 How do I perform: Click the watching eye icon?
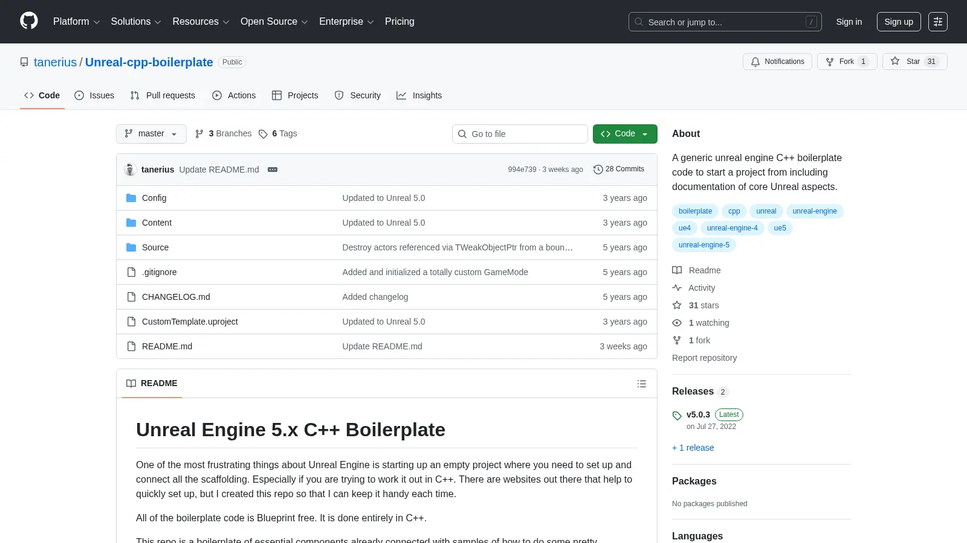(677, 323)
